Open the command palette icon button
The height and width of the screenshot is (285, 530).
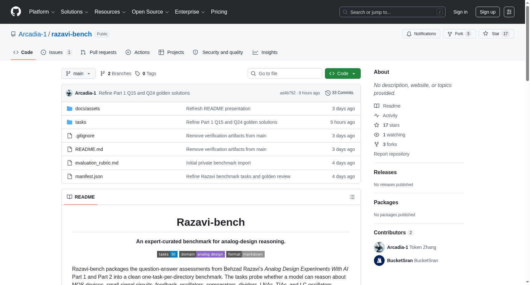click(509, 12)
